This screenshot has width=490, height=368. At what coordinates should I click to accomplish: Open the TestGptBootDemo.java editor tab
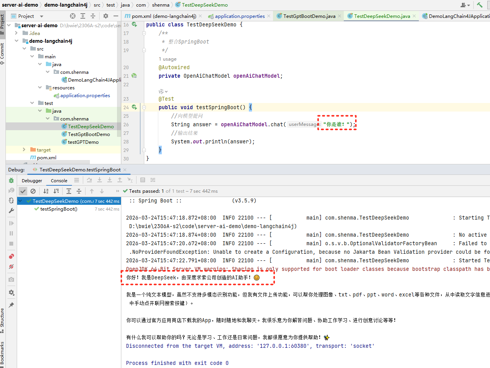coord(309,16)
